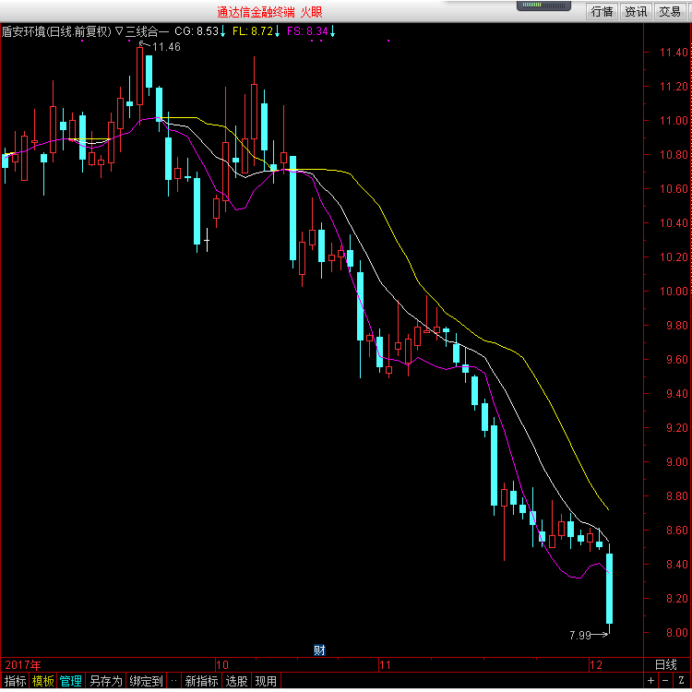This screenshot has width=692, height=692.
Task: Click the Z icon in bottom corner
Action: tap(682, 681)
